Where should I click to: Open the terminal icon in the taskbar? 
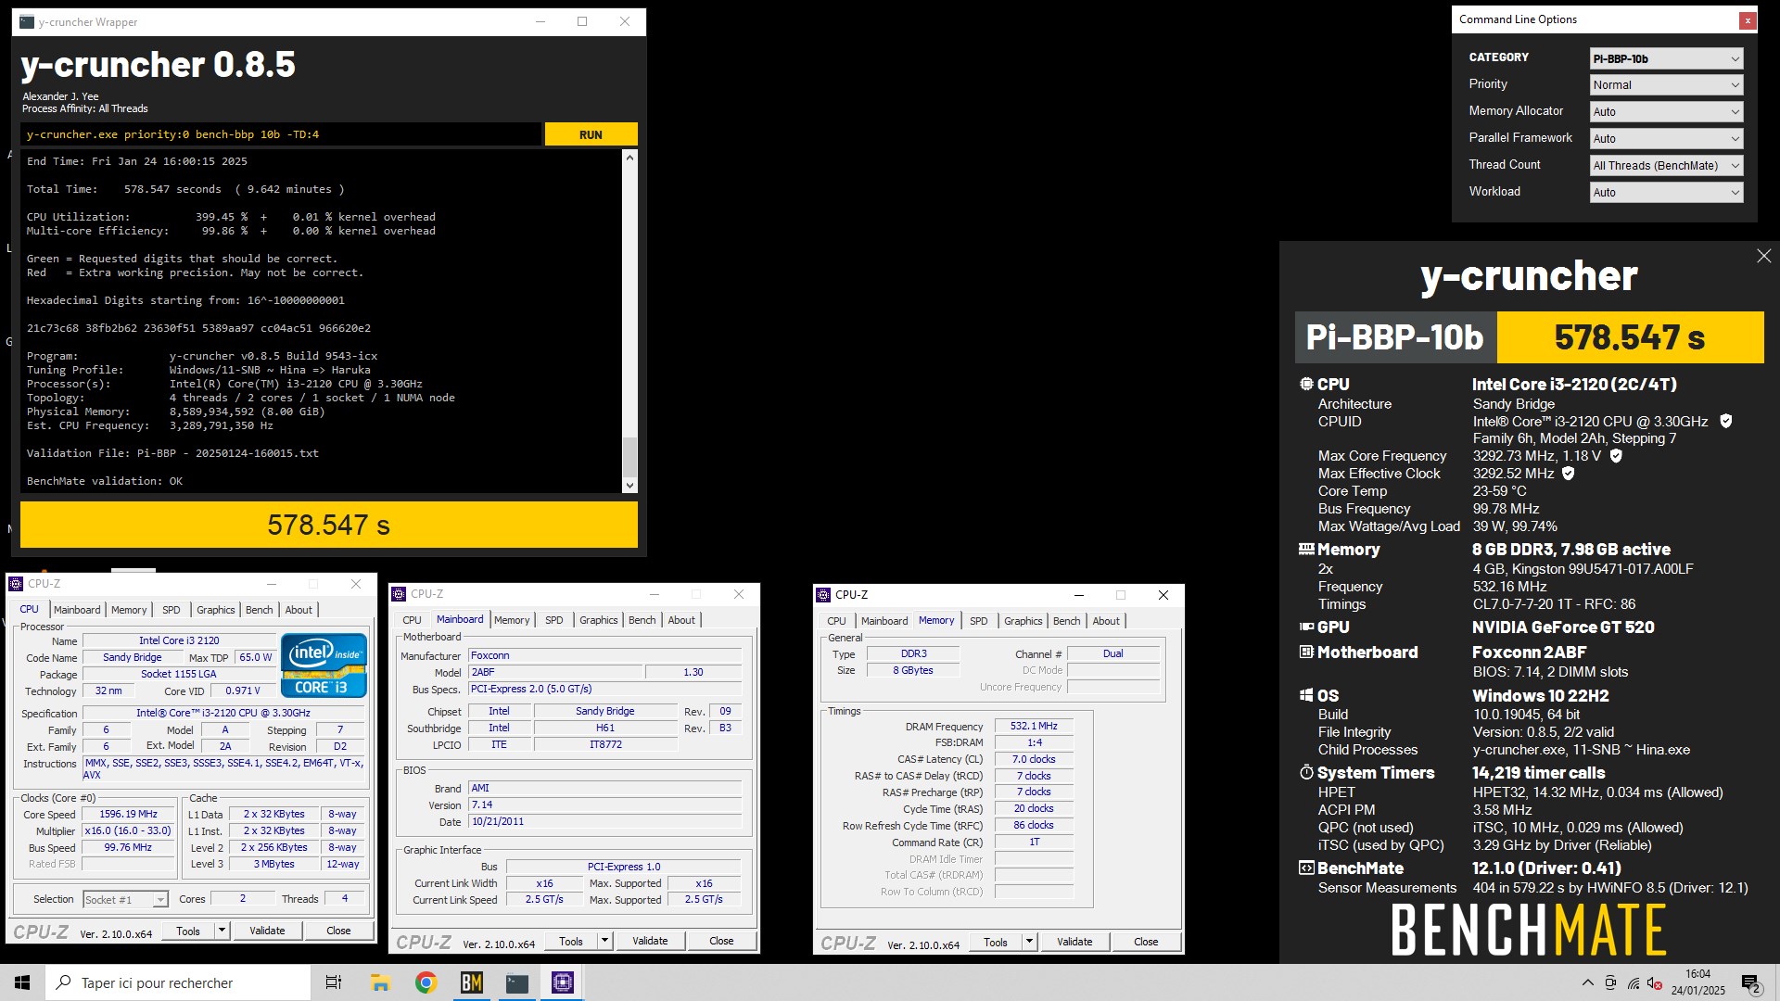pyautogui.click(x=516, y=982)
